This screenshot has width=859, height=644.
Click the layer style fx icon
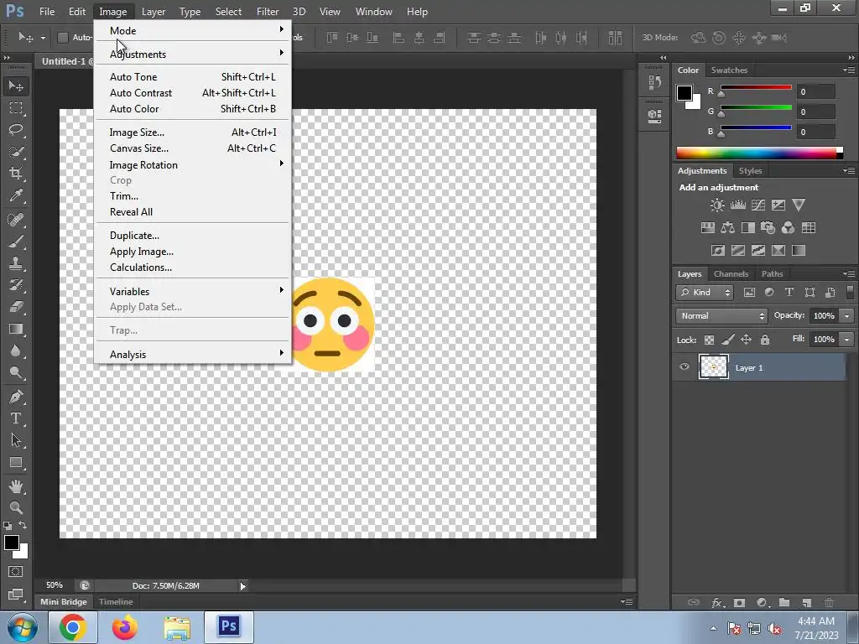point(717,603)
